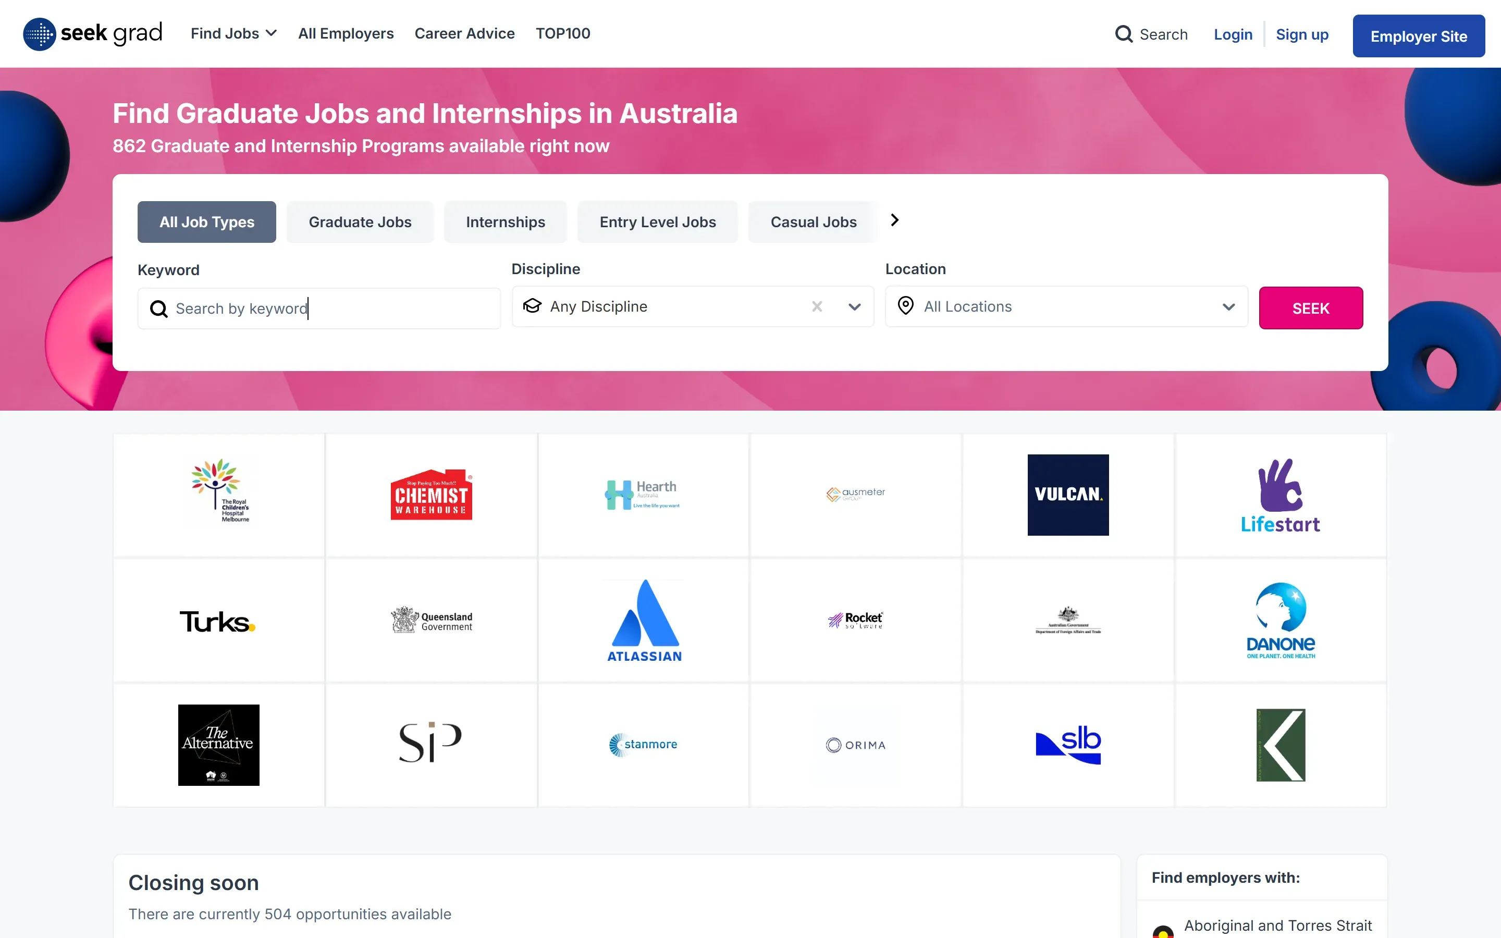Screen dimensions: 1501x938
Task: Open Chemist Warehouse employer logo
Action: pyautogui.click(x=431, y=495)
